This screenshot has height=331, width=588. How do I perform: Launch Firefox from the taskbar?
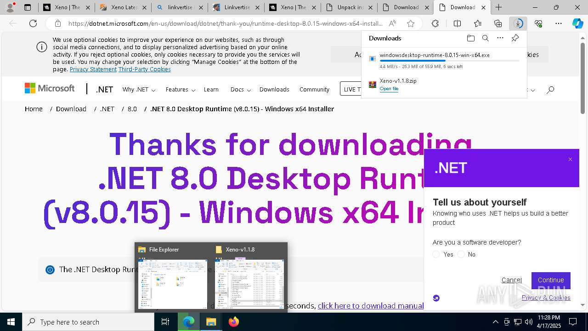click(234, 322)
